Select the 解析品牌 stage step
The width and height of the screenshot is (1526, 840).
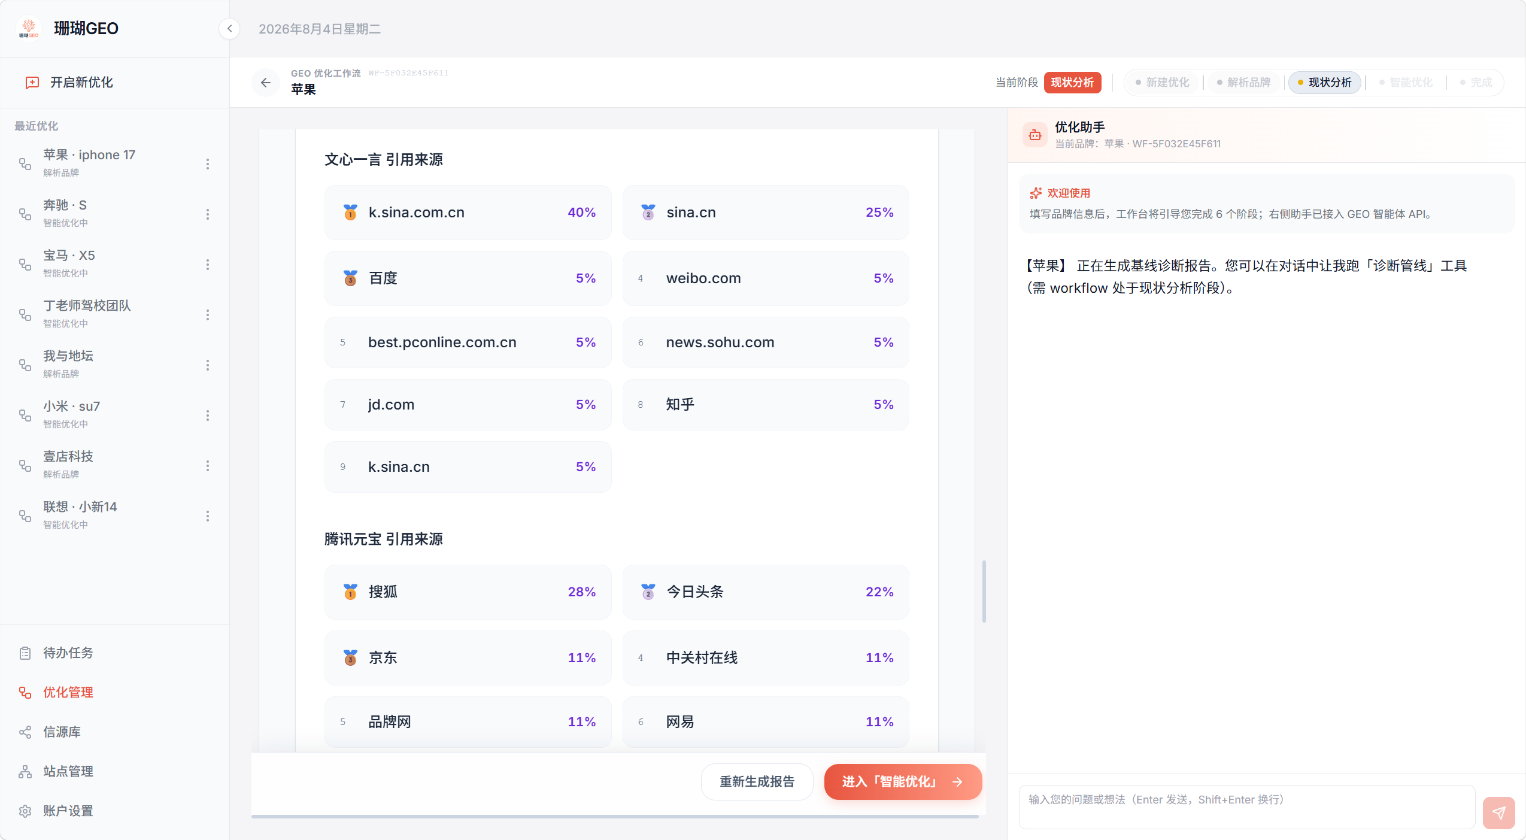pyautogui.click(x=1243, y=83)
